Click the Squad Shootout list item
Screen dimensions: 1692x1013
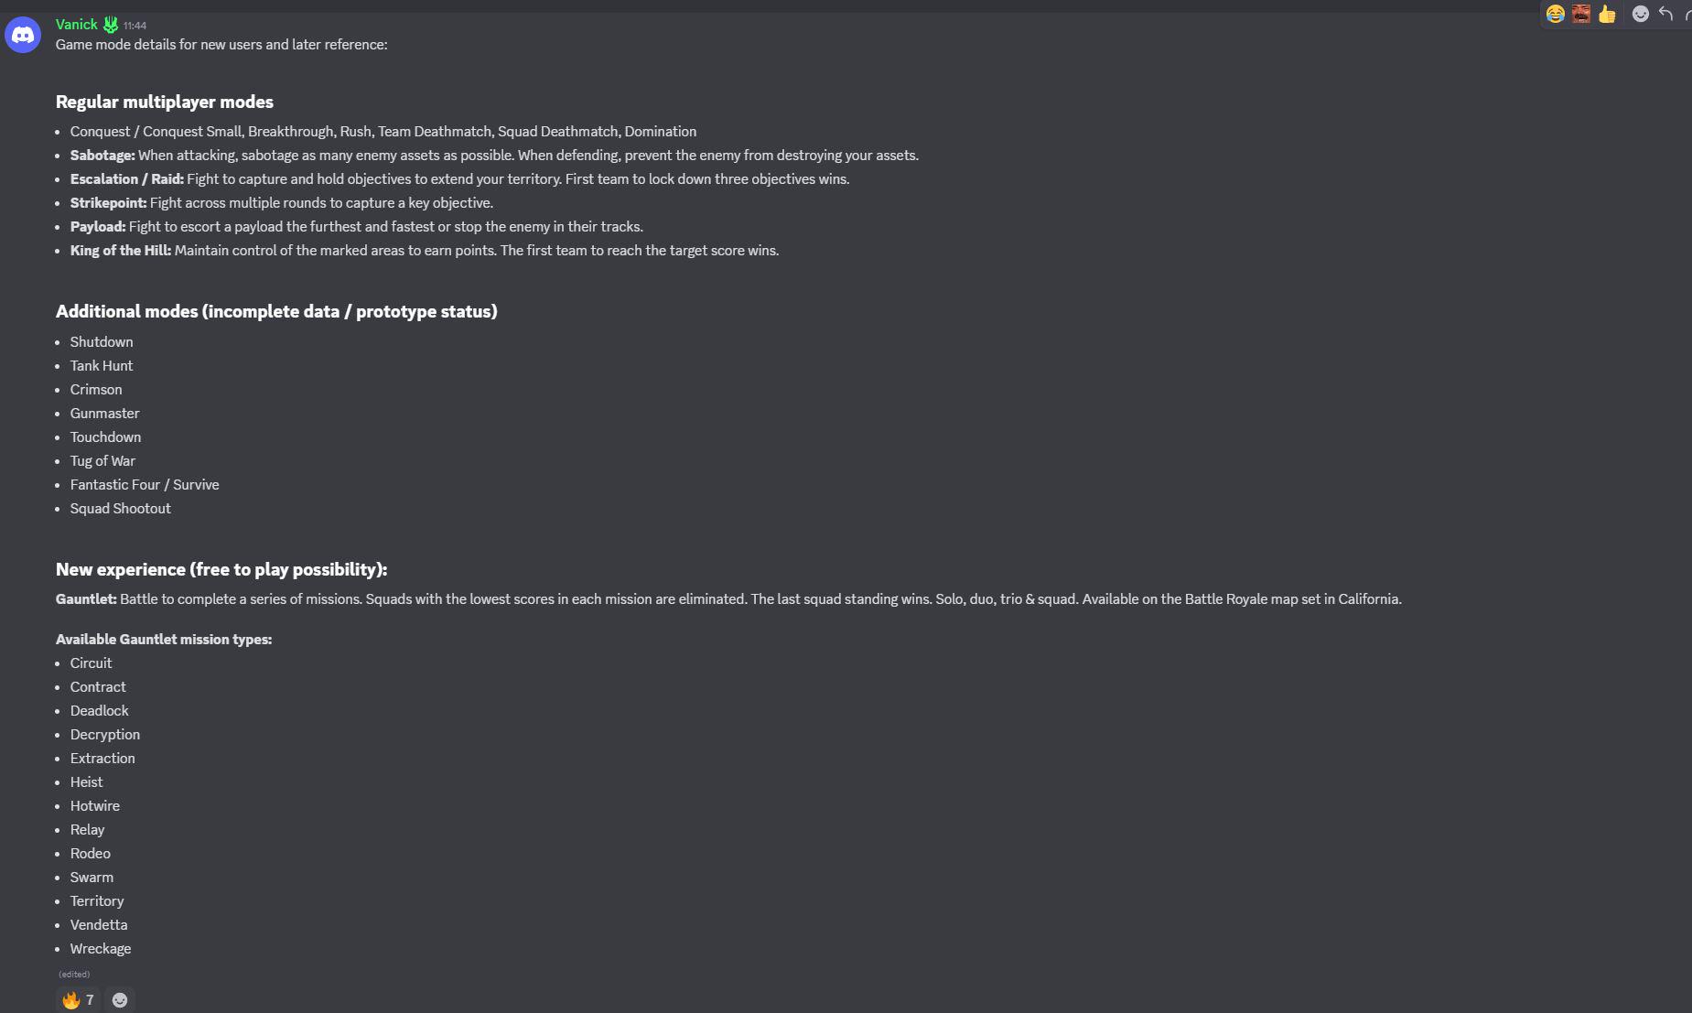pos(121,509)
